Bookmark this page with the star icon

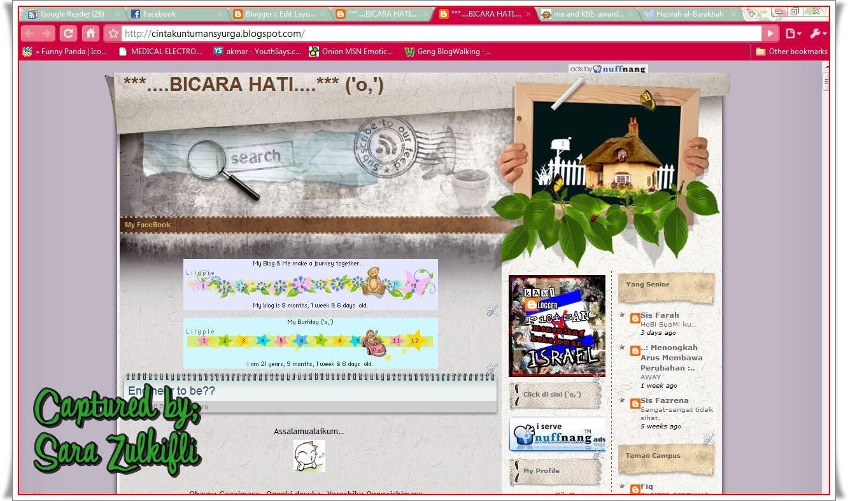point(113,34)
